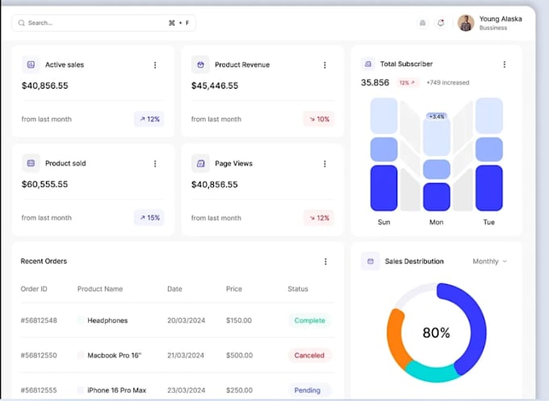Click the iPhone 16 product thumbnail icon

tap(81, 391)
